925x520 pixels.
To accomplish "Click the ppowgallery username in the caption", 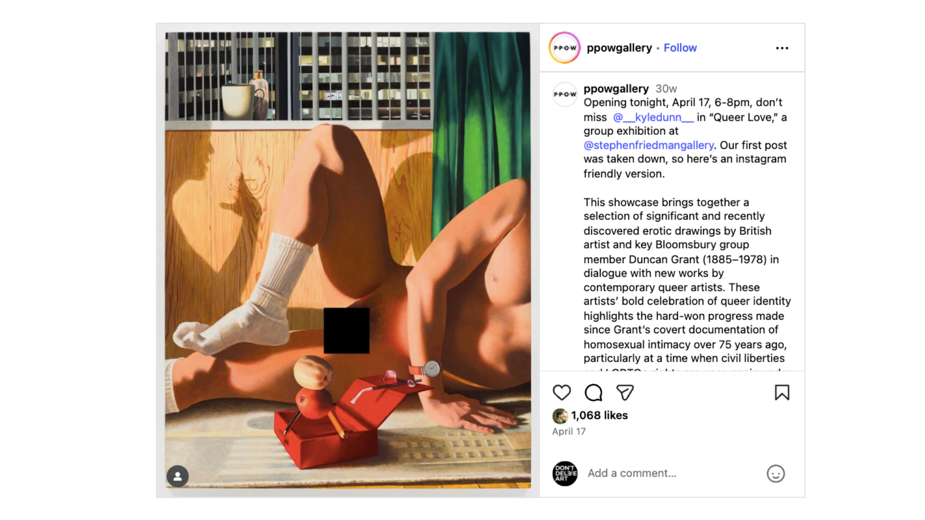I will pyautogui.click(x=616, y=89).
